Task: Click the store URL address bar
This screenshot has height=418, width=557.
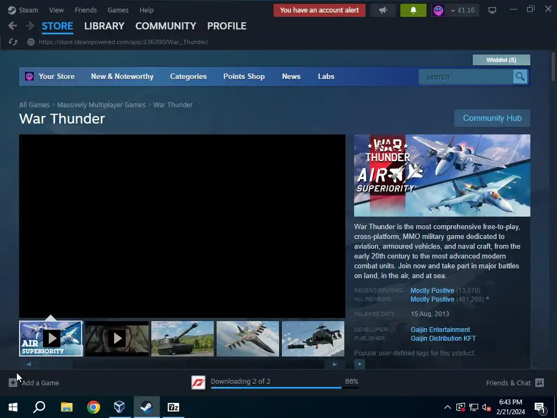Action: coord(123,42)
